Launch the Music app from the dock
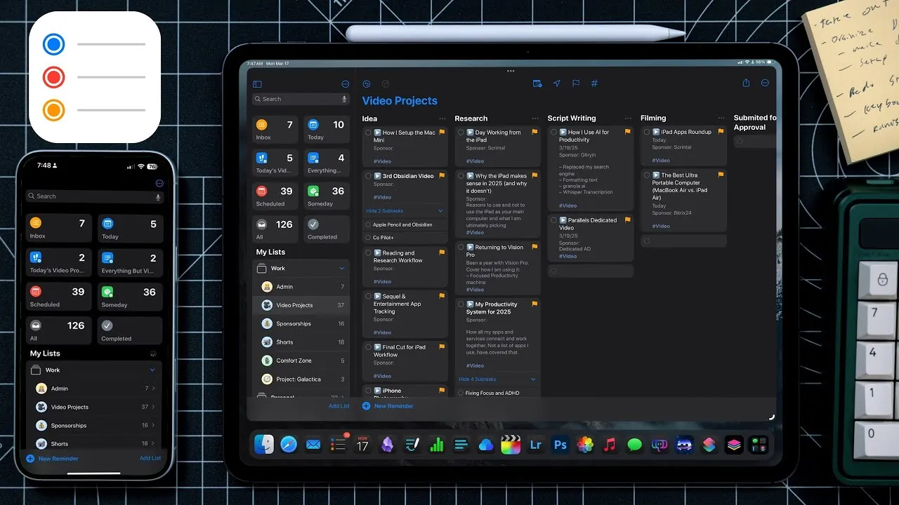The height and width of the screenshot is (505, 899). tap(610, 444)
